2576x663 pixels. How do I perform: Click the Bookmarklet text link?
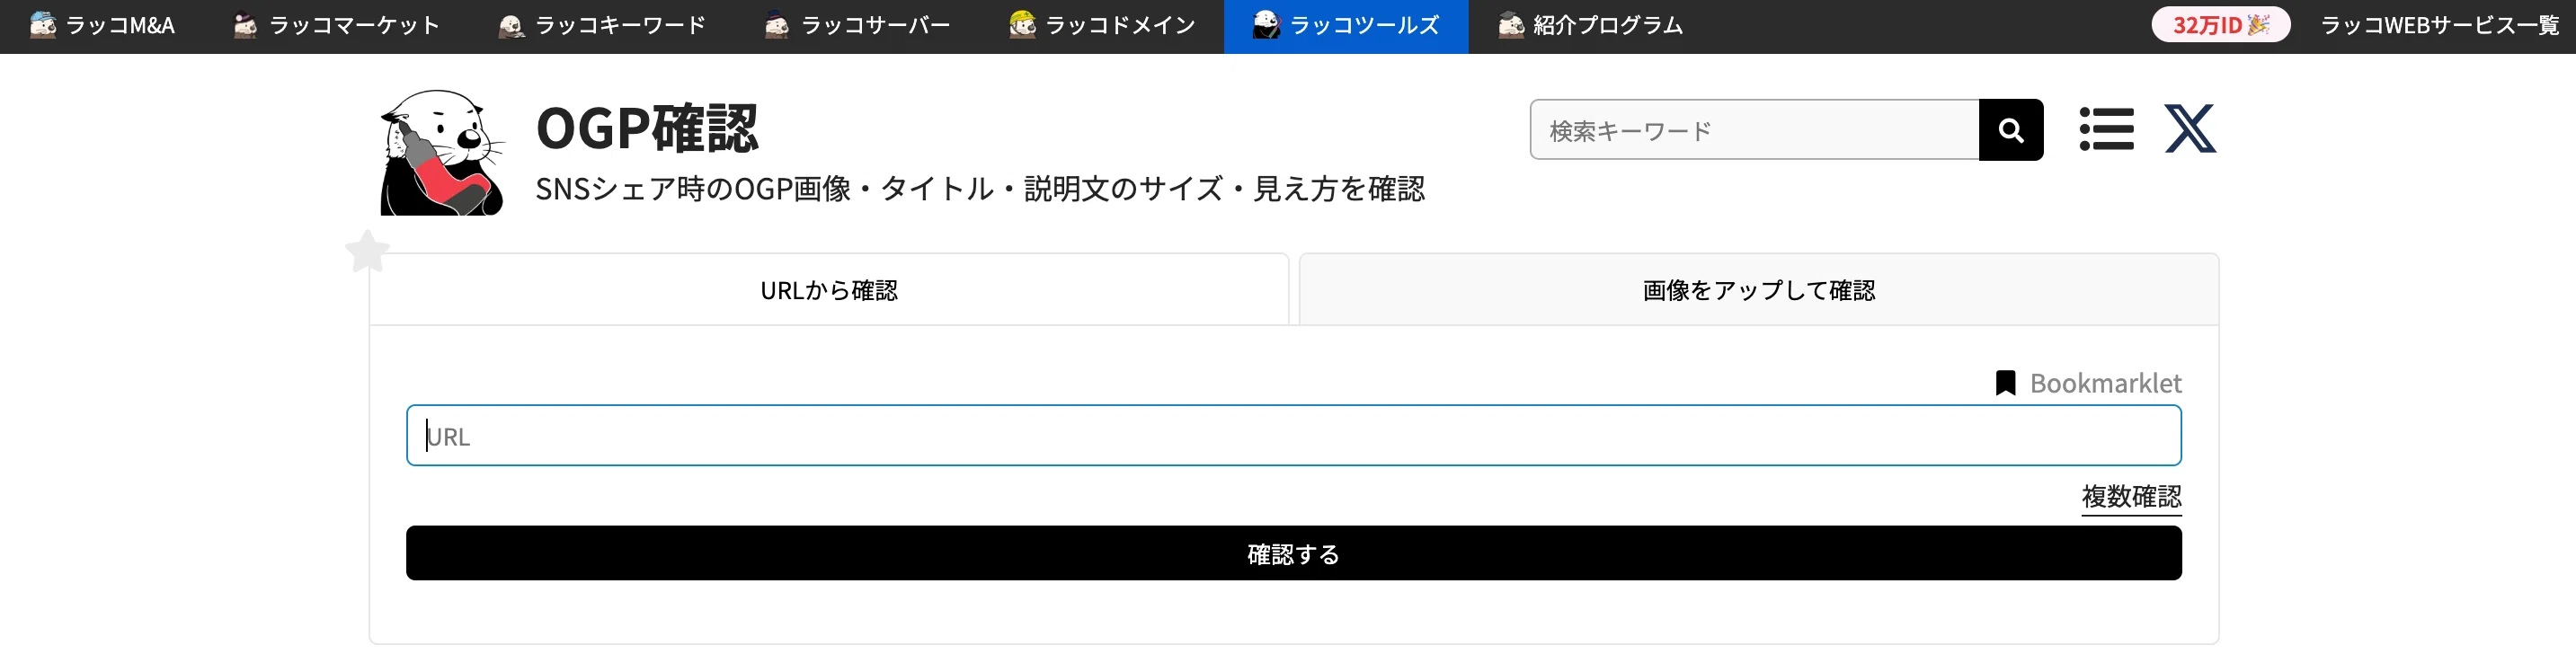2105,383
